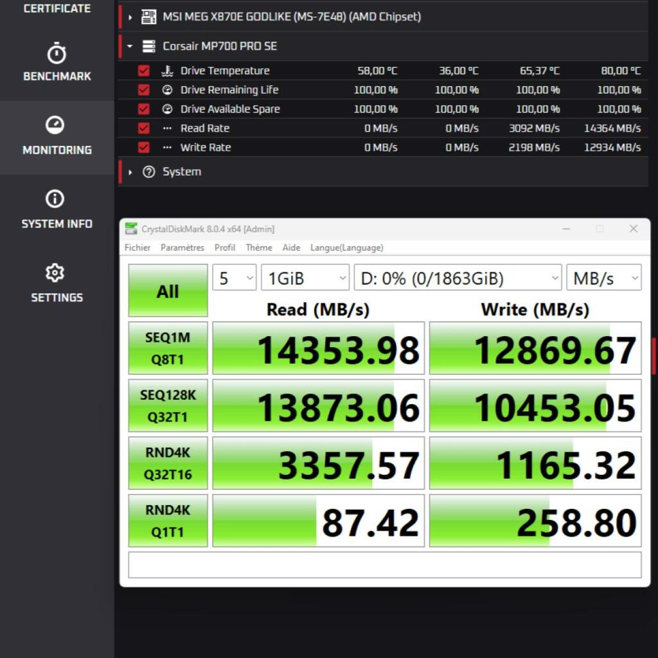
Task: Click the drive icon beside Corsair MP700 PRO SE
Action: (148, 46)
